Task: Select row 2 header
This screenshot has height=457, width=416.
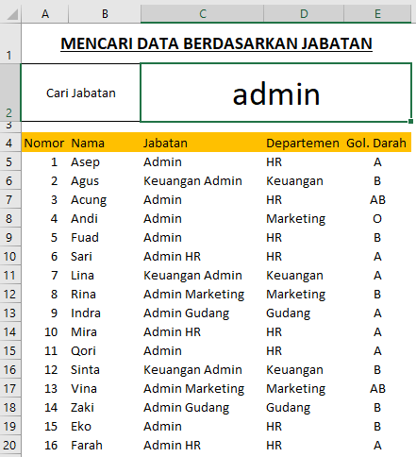Action: pyautogui.click(x=10, y=93)
